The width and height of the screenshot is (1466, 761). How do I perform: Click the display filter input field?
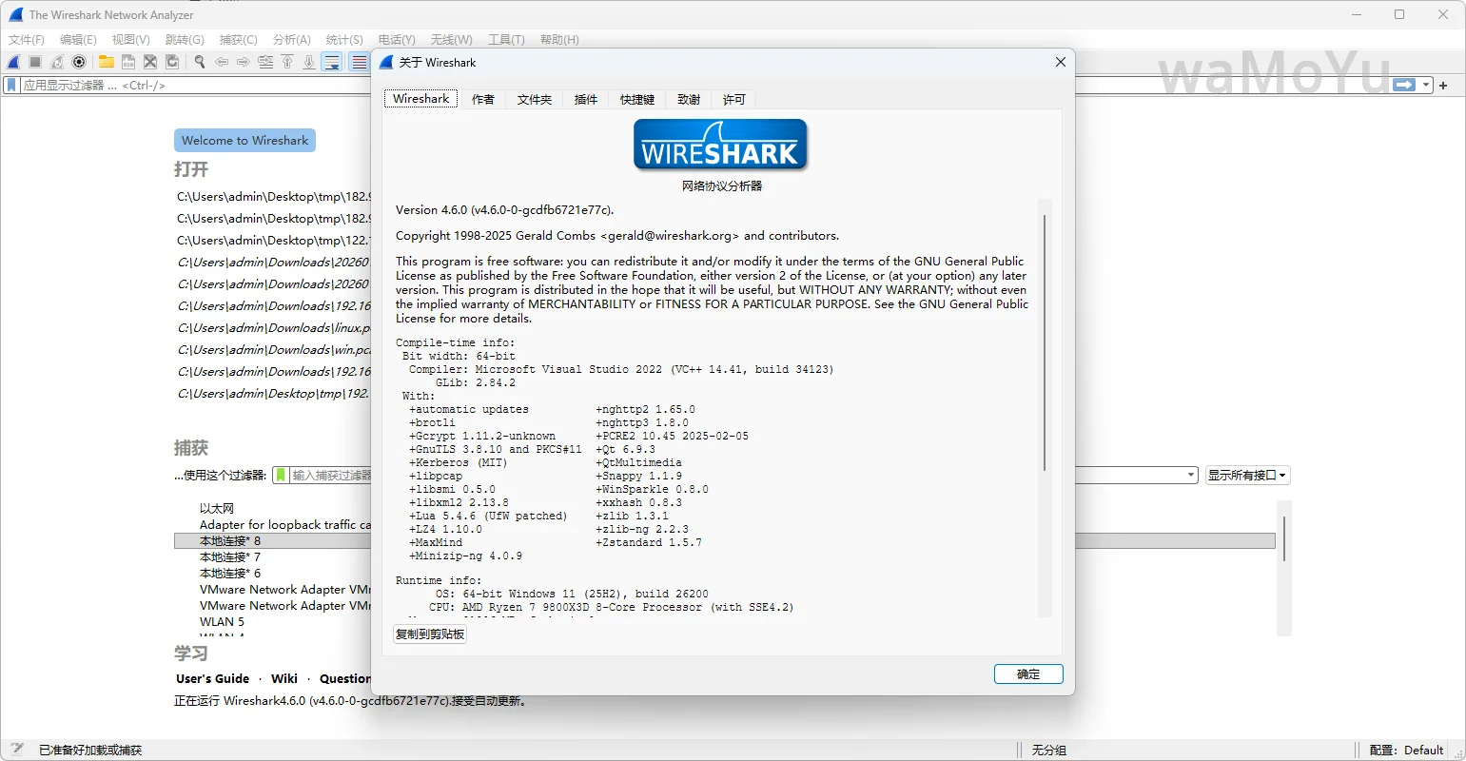point(704,85)
